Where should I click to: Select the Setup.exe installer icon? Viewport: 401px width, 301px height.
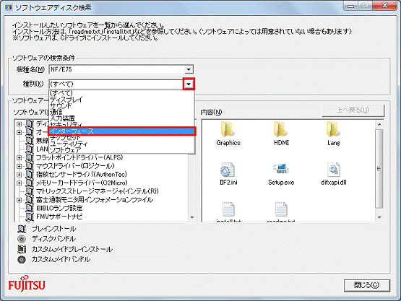tap(281, 170)
